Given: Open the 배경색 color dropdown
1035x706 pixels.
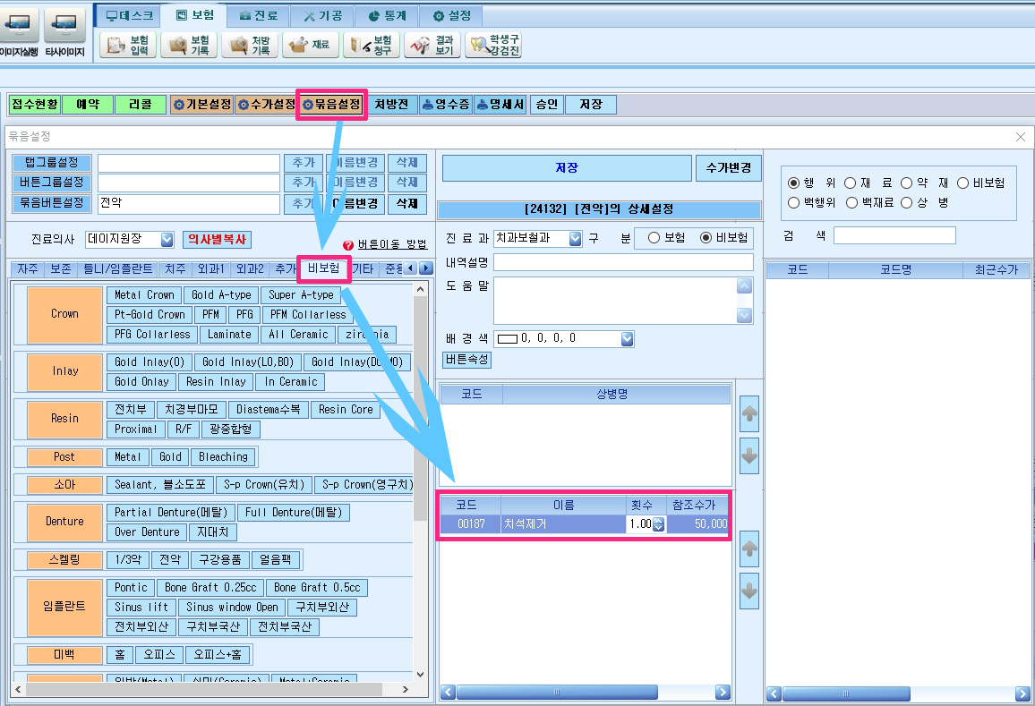Looking at the screenshot, I should pyautogui.click(x=627, y=338).
